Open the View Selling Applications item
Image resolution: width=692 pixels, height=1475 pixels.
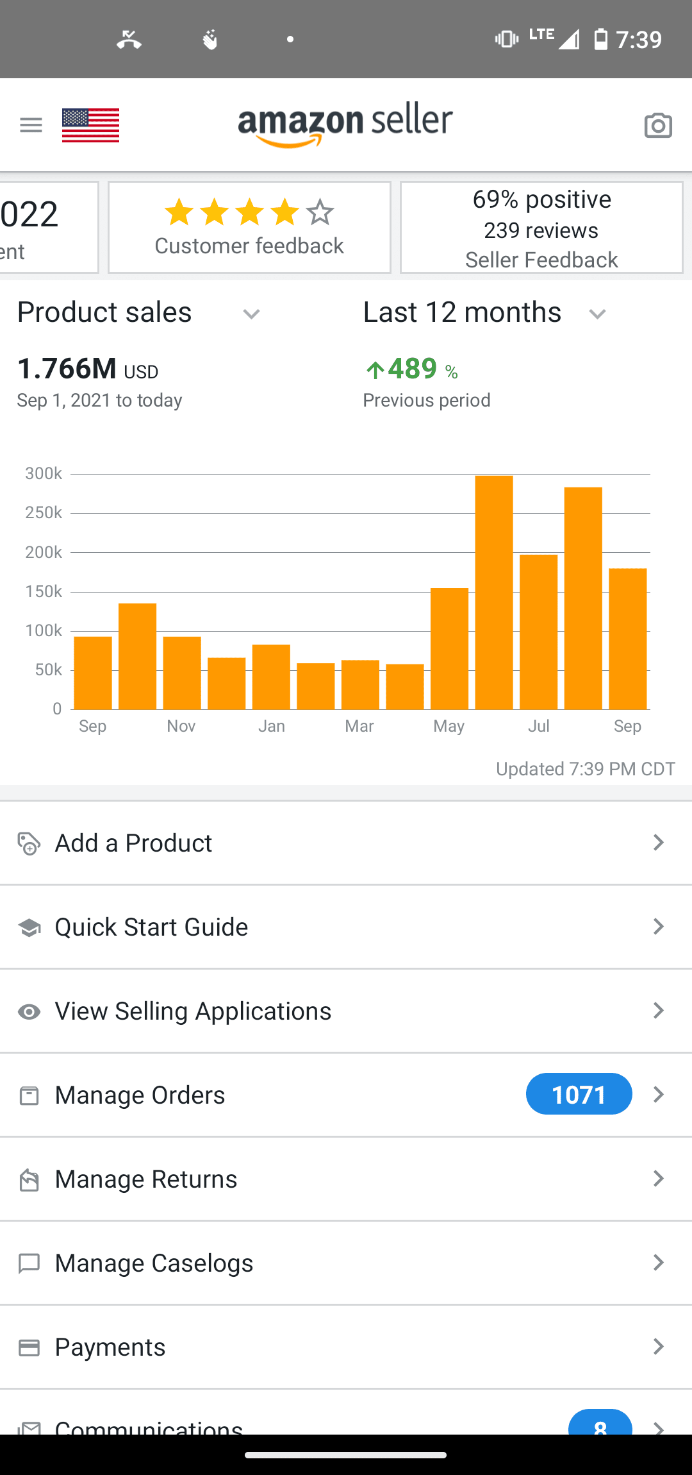(193, 1011)
